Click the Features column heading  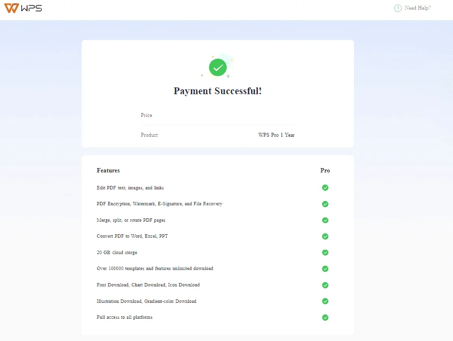pos(108,170)
